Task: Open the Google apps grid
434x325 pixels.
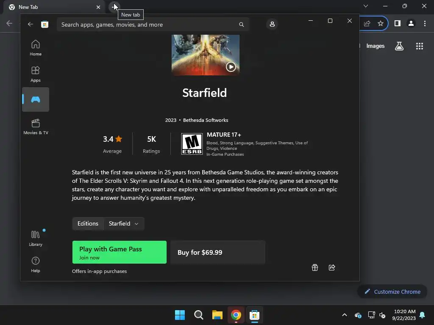Action: pos(420,46)
